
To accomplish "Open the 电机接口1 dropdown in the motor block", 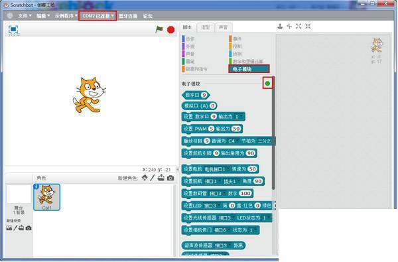I will click(x=217, y=169).
